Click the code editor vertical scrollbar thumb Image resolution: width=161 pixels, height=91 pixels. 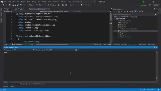click(x=111, y=17)
